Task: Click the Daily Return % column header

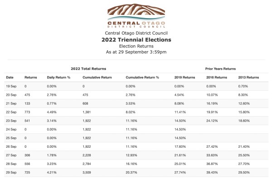Action: click(x=58, y=77)
